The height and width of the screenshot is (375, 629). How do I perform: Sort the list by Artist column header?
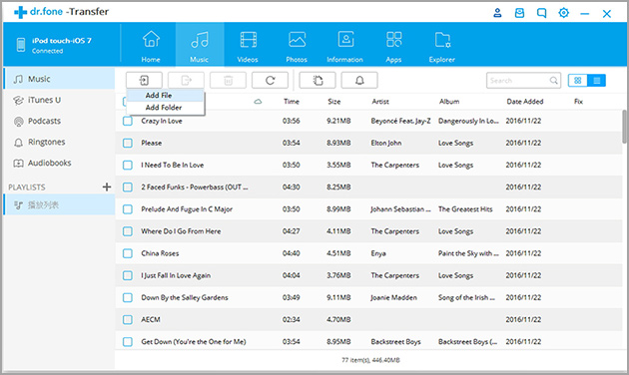click(380, 102)
